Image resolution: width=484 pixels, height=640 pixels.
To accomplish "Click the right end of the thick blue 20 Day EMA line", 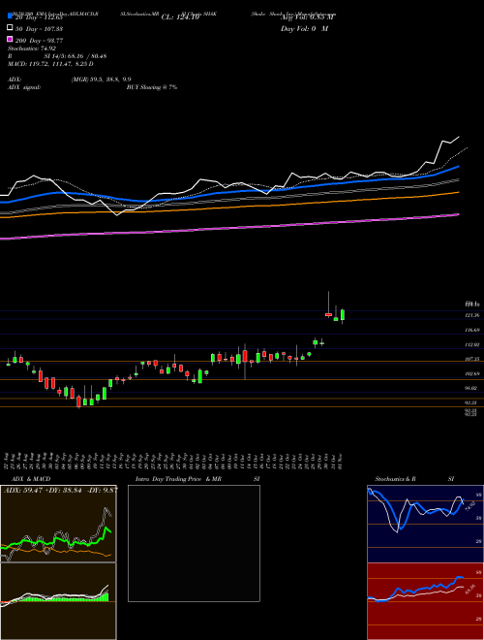I will click(458, 167).
